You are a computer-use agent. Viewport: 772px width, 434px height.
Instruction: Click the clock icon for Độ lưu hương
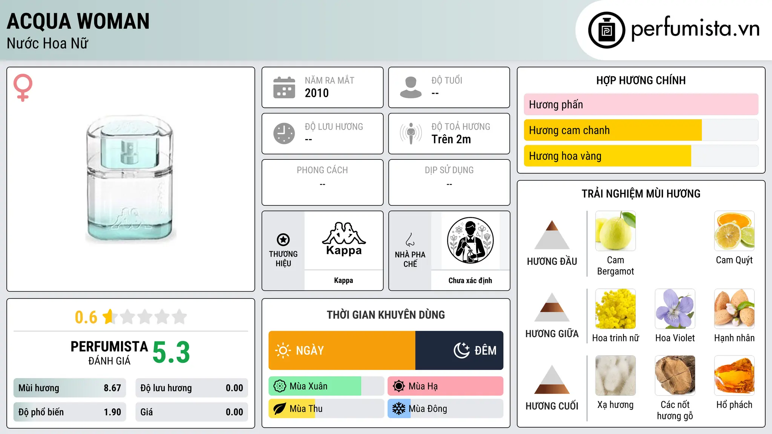pyautogui.click(x=284, y=133)
